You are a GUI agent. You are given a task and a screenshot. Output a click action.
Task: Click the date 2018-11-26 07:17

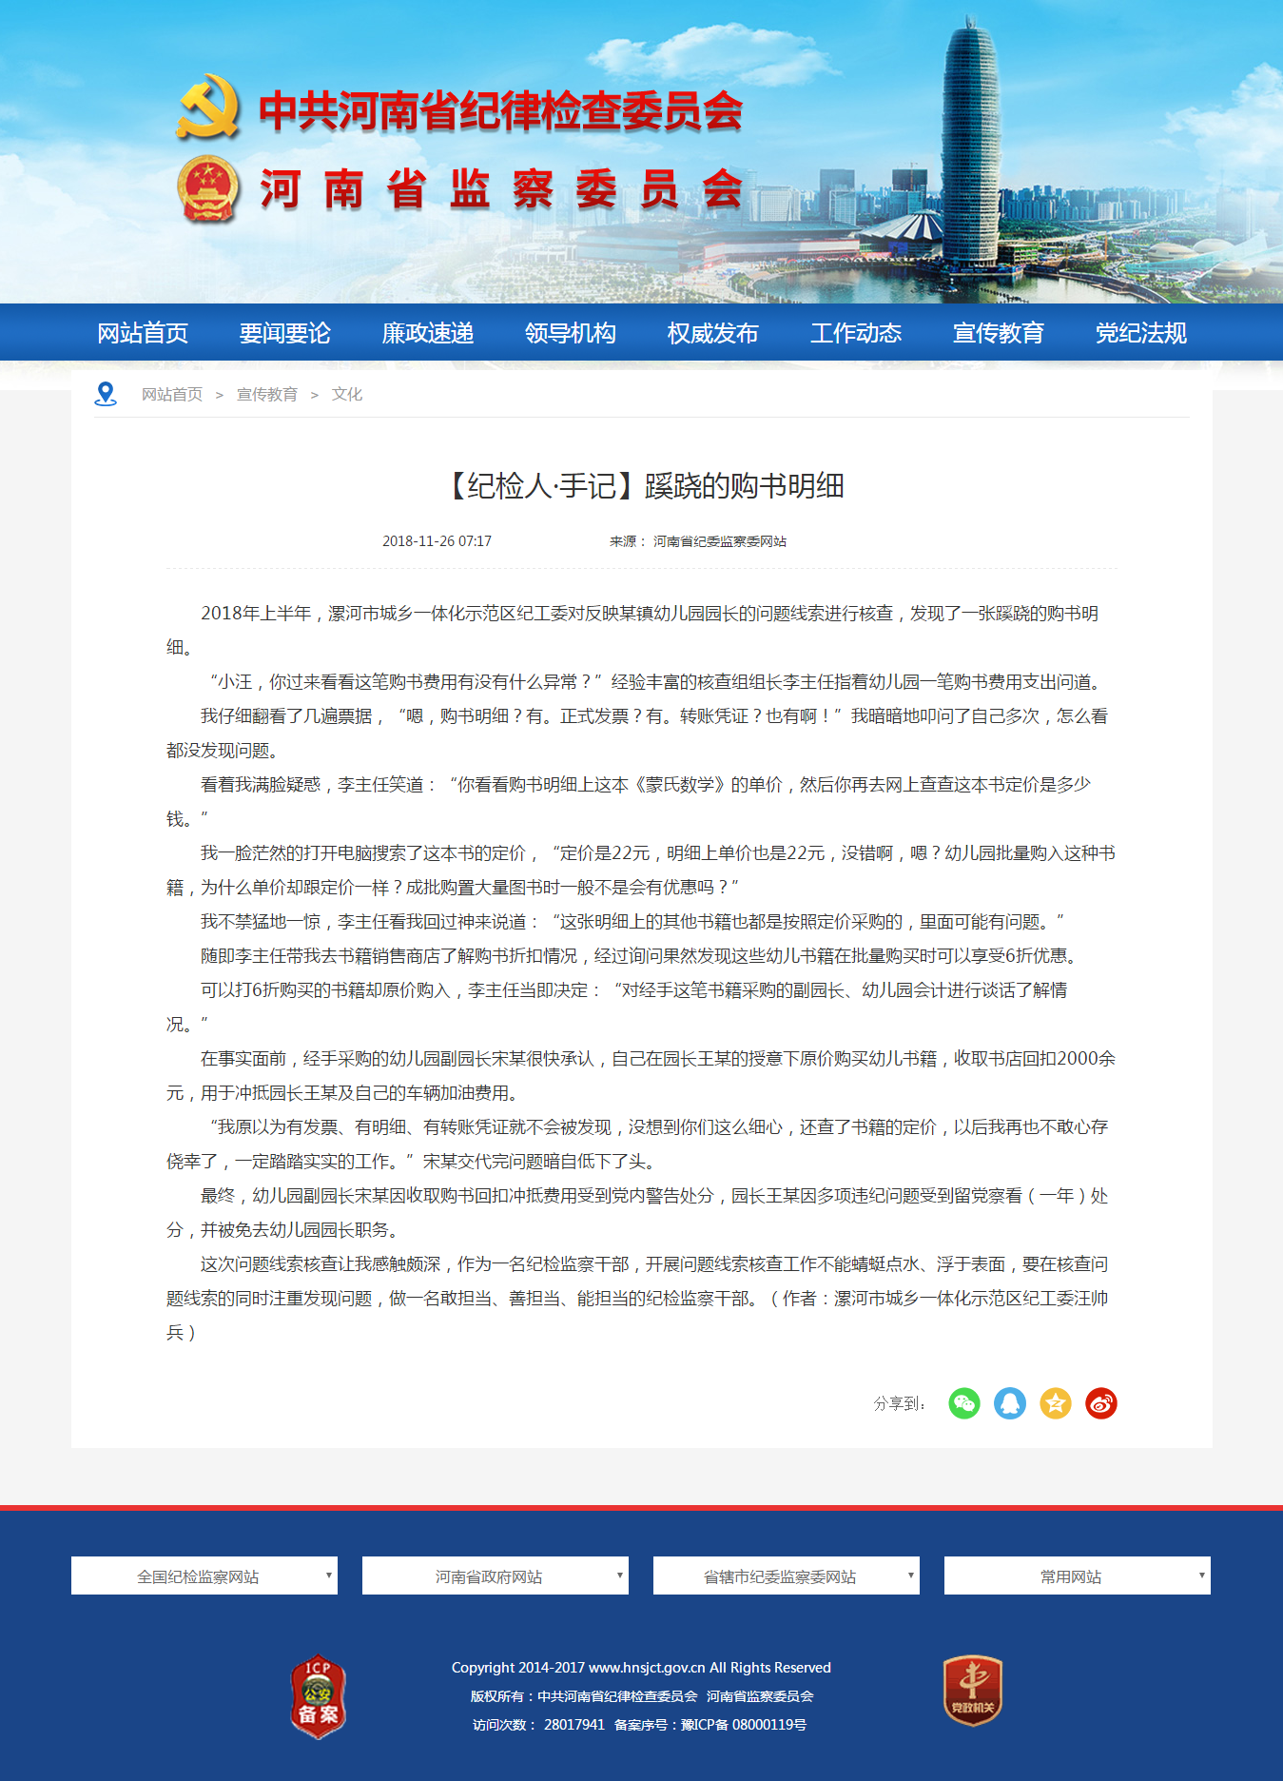437,541
